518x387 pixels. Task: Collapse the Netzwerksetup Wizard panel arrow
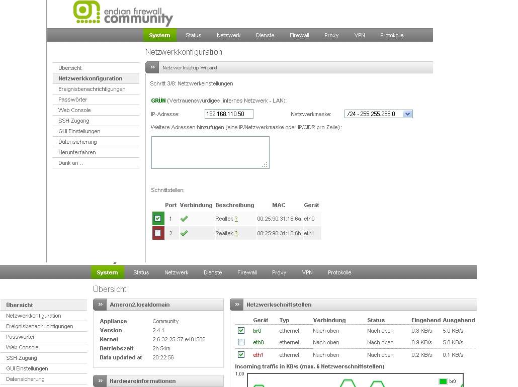[152, 67]
